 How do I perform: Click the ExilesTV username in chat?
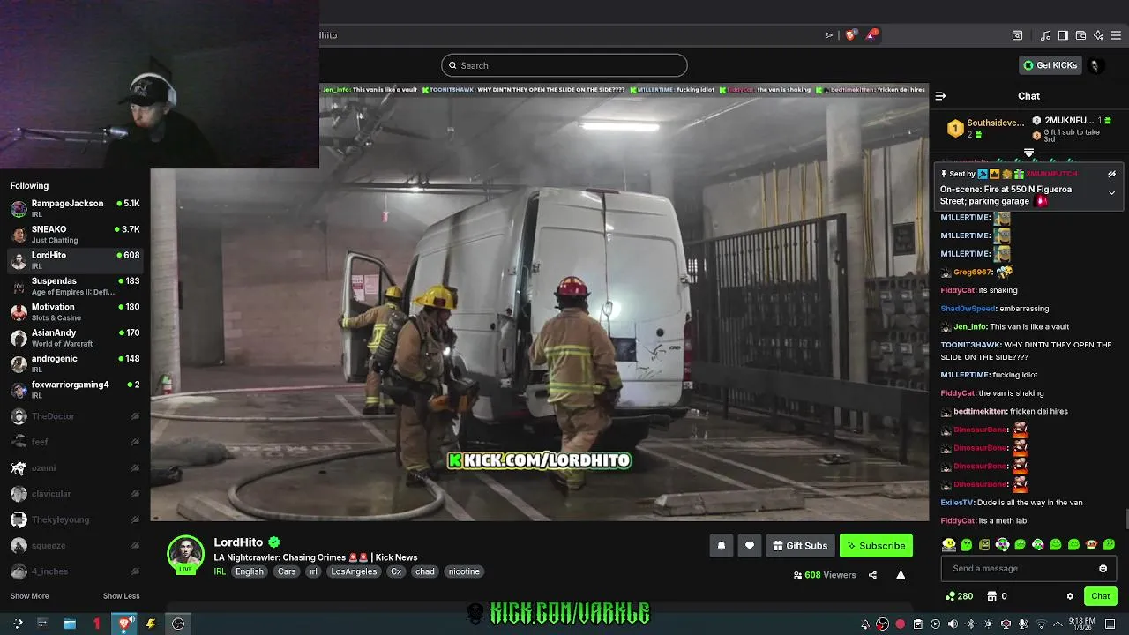tap(957, 503)
